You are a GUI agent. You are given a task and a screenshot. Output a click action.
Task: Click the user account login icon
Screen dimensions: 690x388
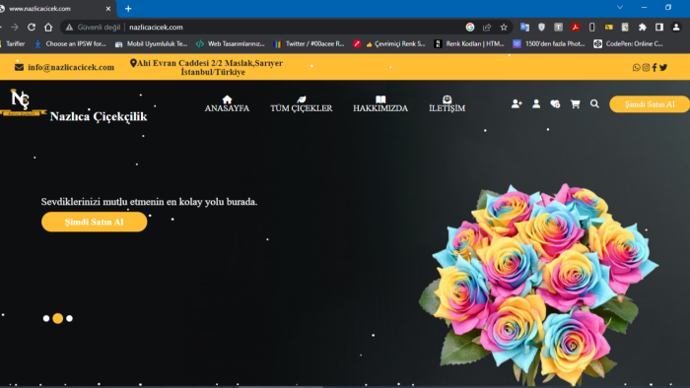point(536,103)
